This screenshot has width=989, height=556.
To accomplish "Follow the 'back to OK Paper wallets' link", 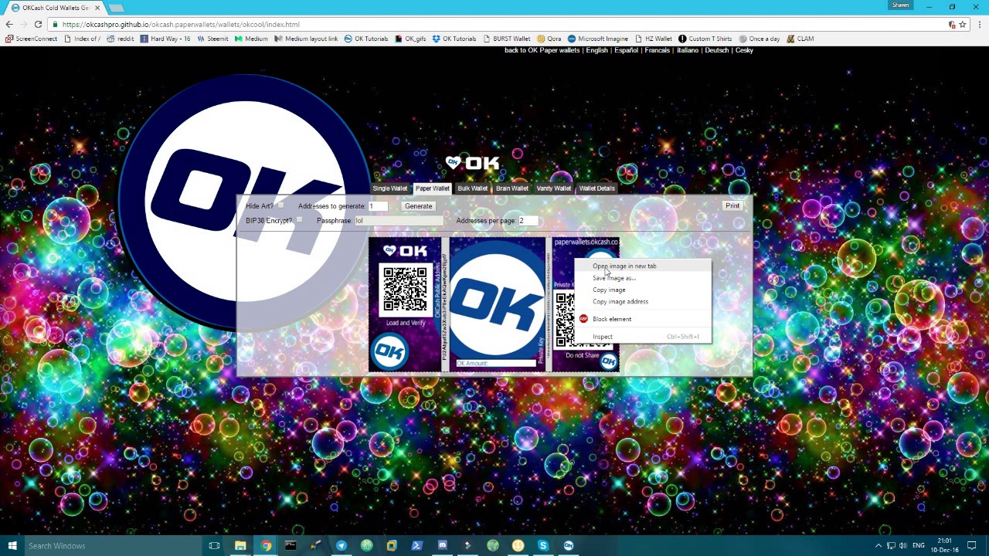I will (542, 50).
